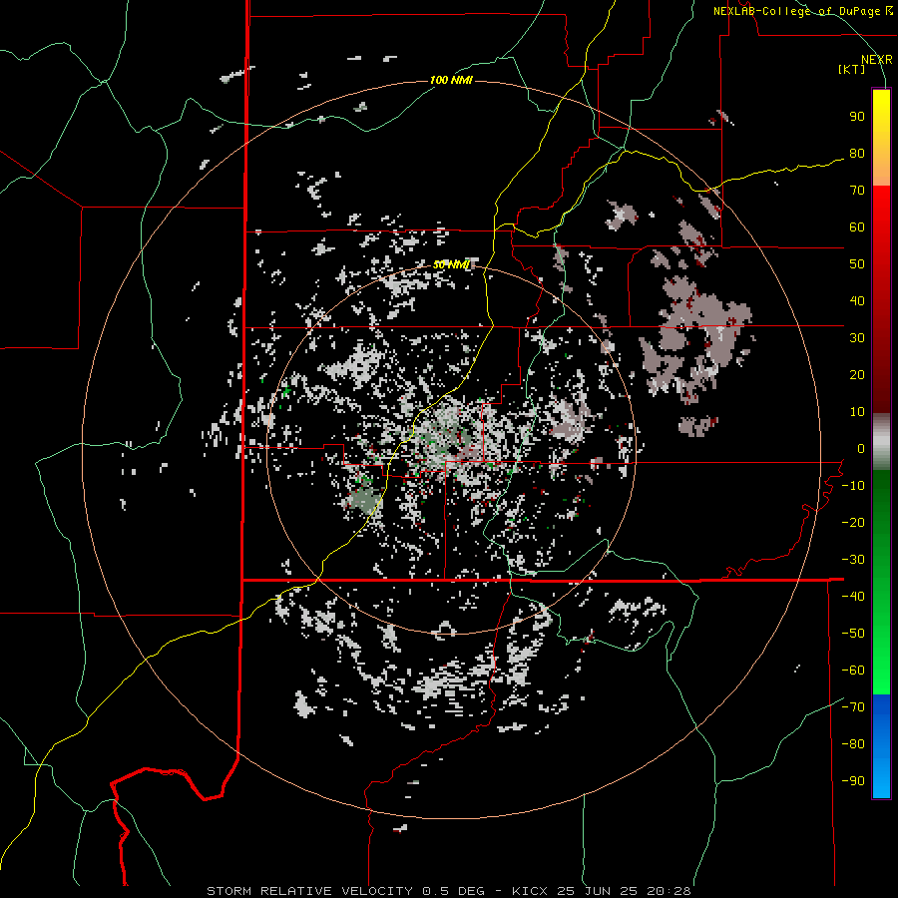Viewport: 898px width, 898px height.
Task: Click the yellow segment of velocity color bar
Action: 881,138
